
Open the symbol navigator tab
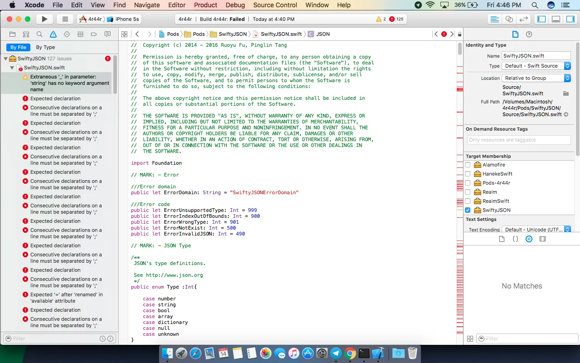pos(26,34)
